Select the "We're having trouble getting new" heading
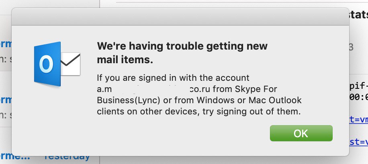 click(x=182, y=46)
